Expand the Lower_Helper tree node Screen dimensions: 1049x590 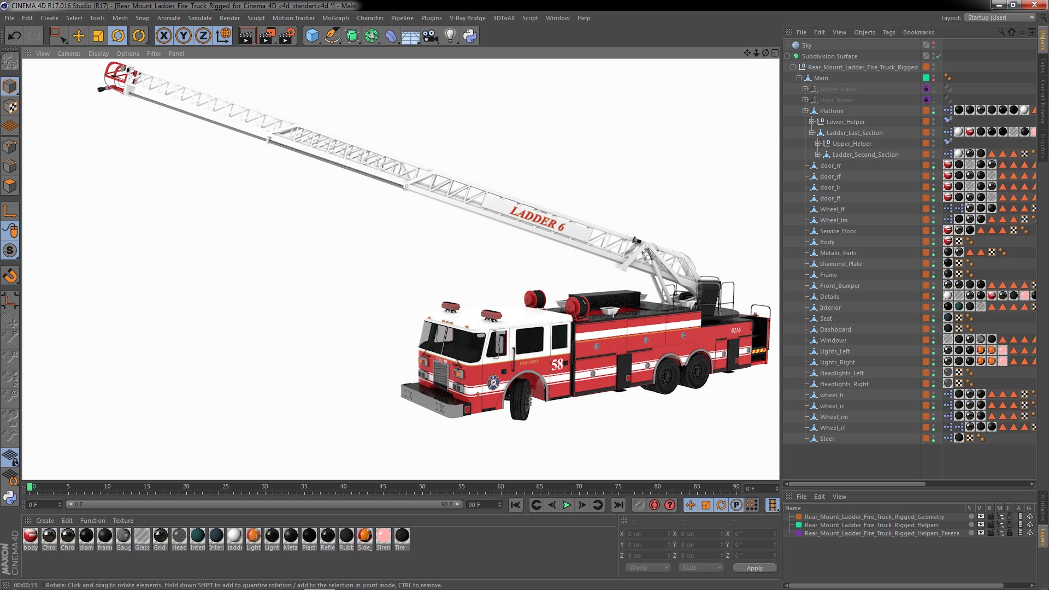tap(812, 122)
